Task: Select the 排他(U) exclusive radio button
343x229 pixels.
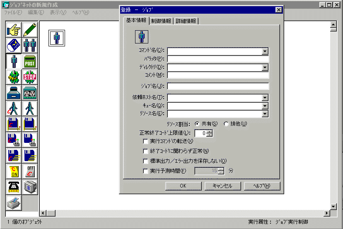Action: 226,124
